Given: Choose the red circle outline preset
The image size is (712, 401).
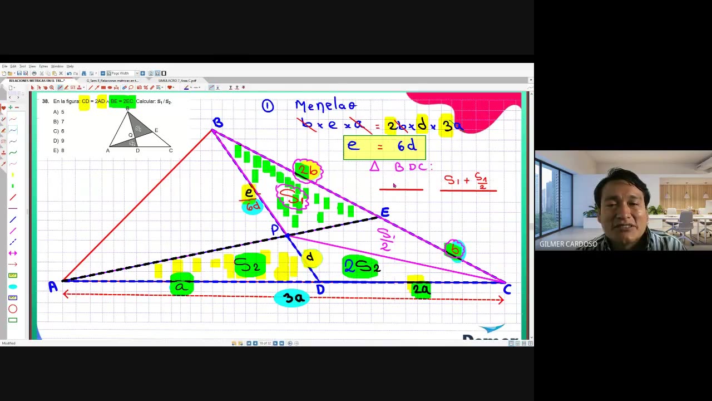Looking at the screenshot, I should [x=13, y=309].
